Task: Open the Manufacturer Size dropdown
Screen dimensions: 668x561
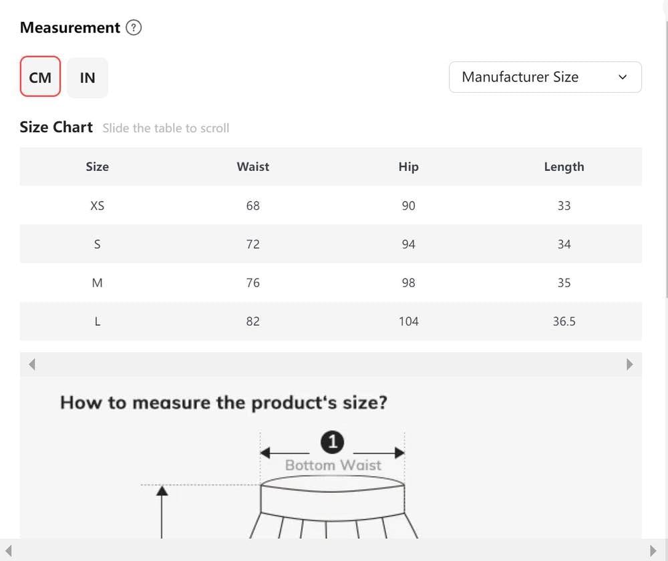Action: click(545, 77)
